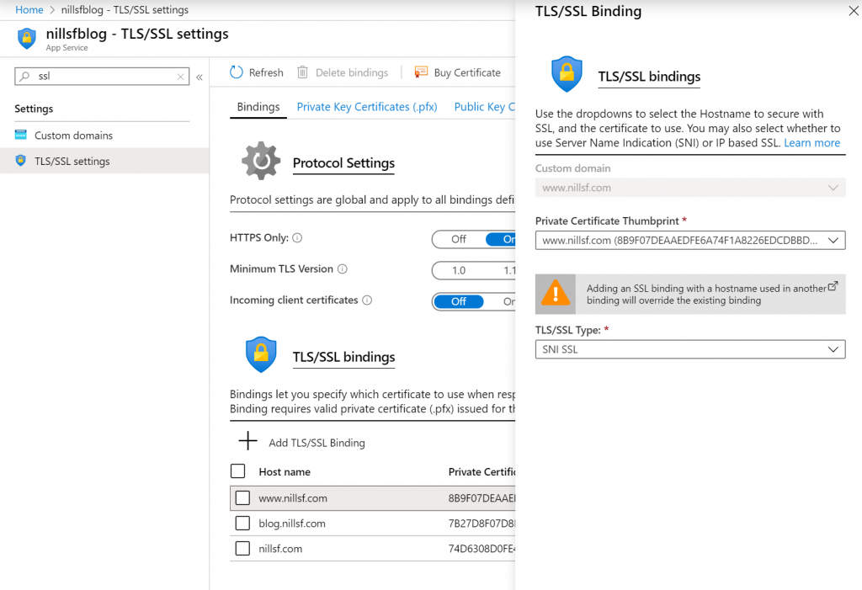This screenshot has width=862, height=590.
Task: Click the nillsfblog breadcrumb item
Action: pyautogui.click(x=125, y=10)
